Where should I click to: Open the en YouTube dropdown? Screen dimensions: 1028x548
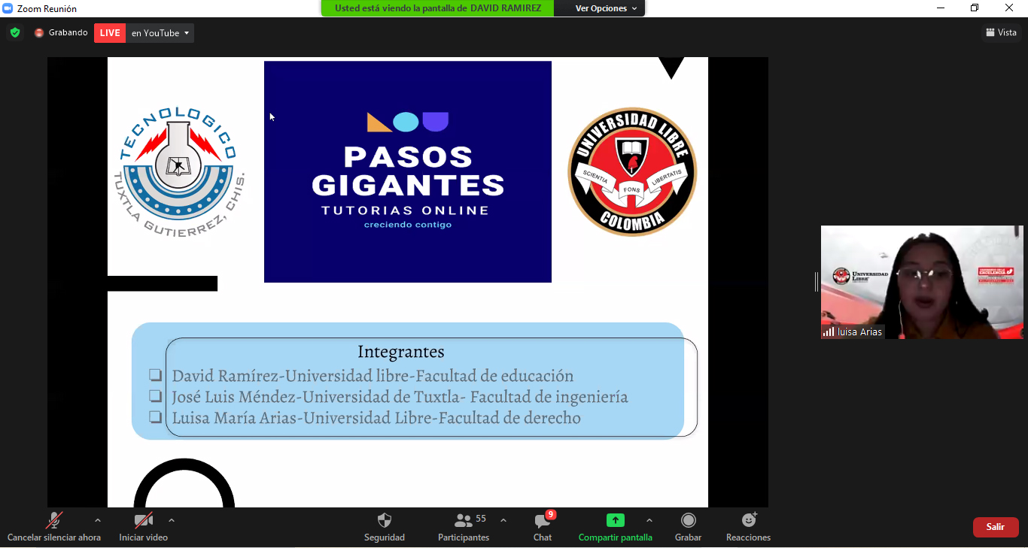[160, 33]
